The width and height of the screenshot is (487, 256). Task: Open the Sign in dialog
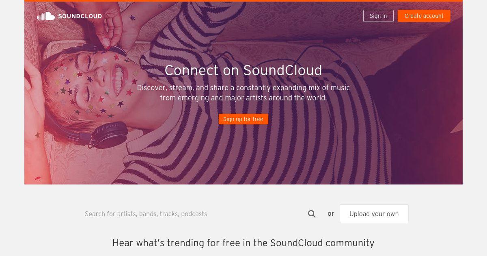click(378, 16)
